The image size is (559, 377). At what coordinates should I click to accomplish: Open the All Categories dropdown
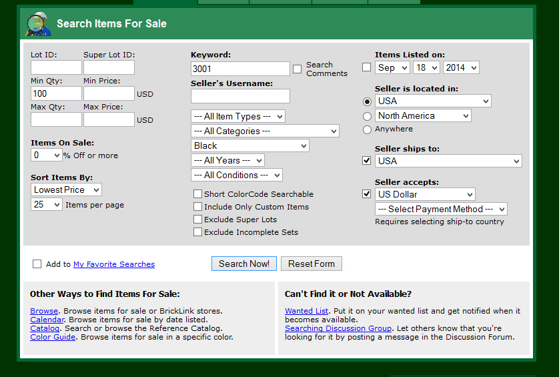265,131
